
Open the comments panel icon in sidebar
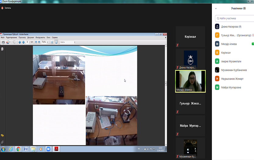click(x=2, y=136)
